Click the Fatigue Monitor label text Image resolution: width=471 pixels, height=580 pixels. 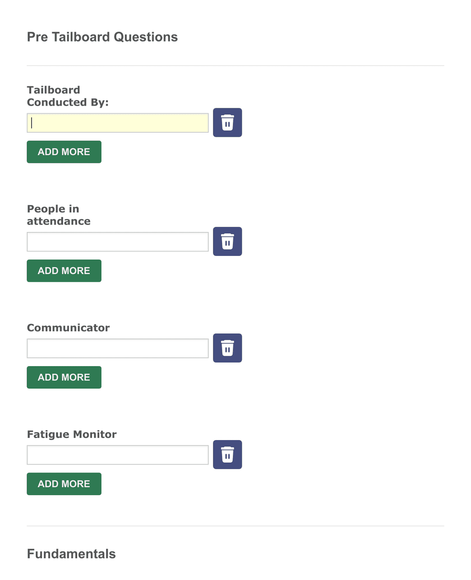pyautogui.click(x=72, y=434)
